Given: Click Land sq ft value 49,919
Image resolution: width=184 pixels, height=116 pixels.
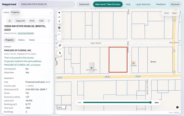Looking at the screenshot, I should point(29,101).
